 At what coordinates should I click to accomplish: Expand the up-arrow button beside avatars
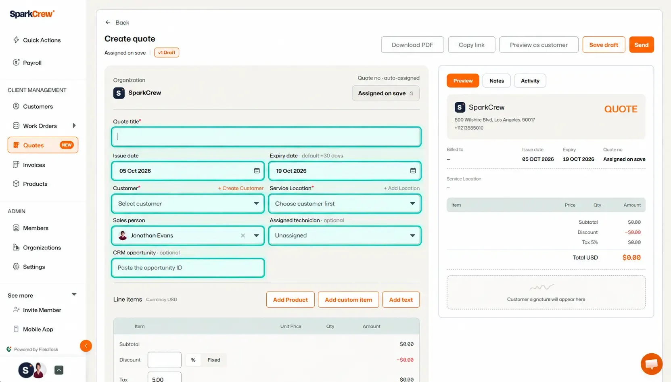click(x=59, y=370)
